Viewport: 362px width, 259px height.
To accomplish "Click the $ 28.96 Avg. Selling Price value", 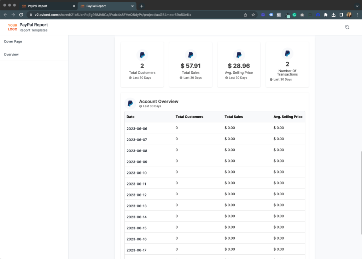I will (239, 66).
